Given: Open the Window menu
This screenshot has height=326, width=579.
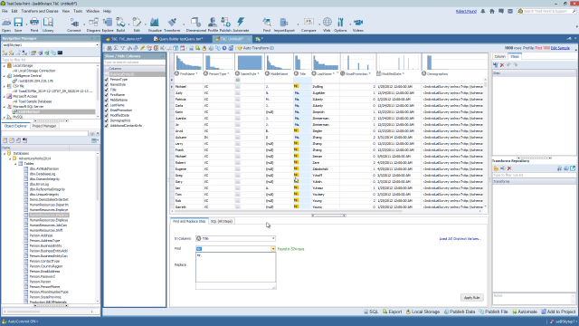Looking at the screenshot, I should 92,12.
